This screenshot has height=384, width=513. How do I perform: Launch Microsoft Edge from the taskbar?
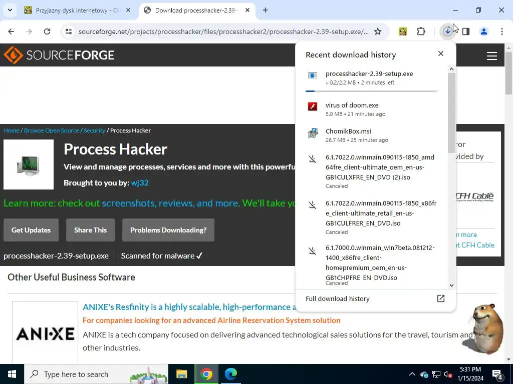point(230,374)
